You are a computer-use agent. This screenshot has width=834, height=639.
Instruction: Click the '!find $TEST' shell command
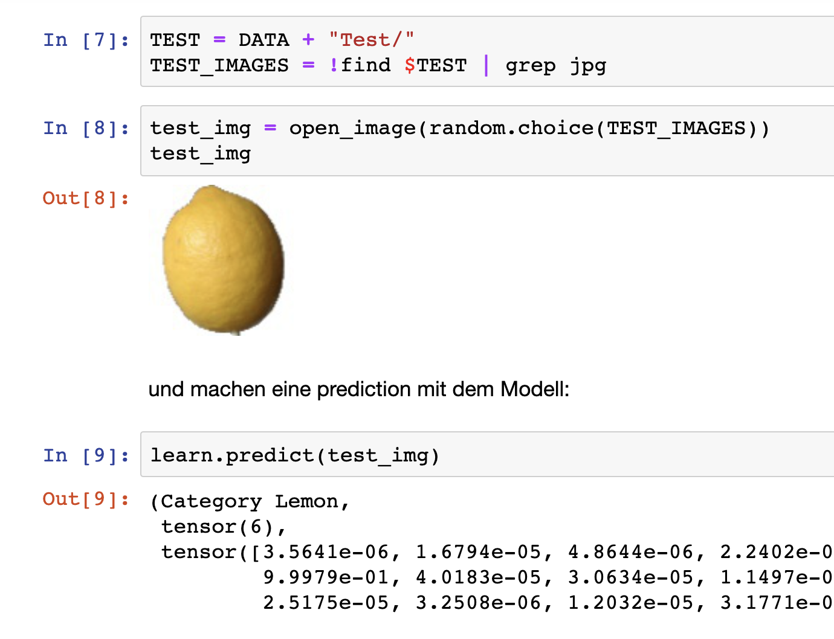[x=398, y=65]
